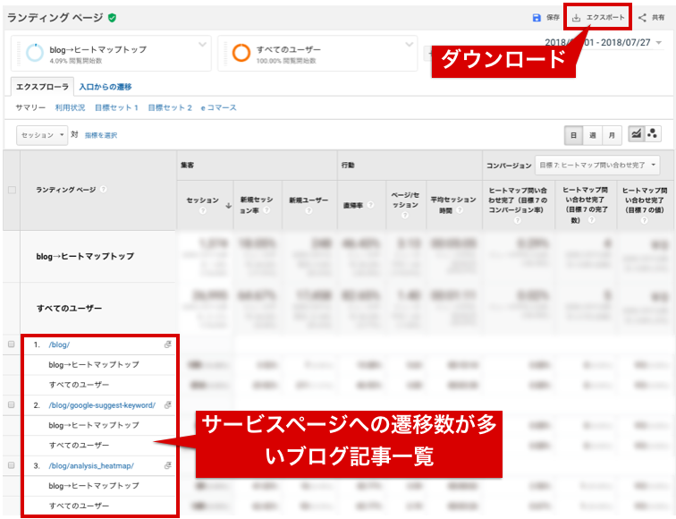
Task: Check the box for row 1 /blog/
Action: [x=11, y=345]
